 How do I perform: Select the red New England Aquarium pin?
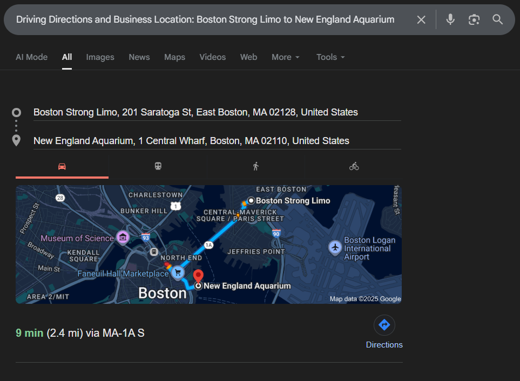click(x=198, y=276)
